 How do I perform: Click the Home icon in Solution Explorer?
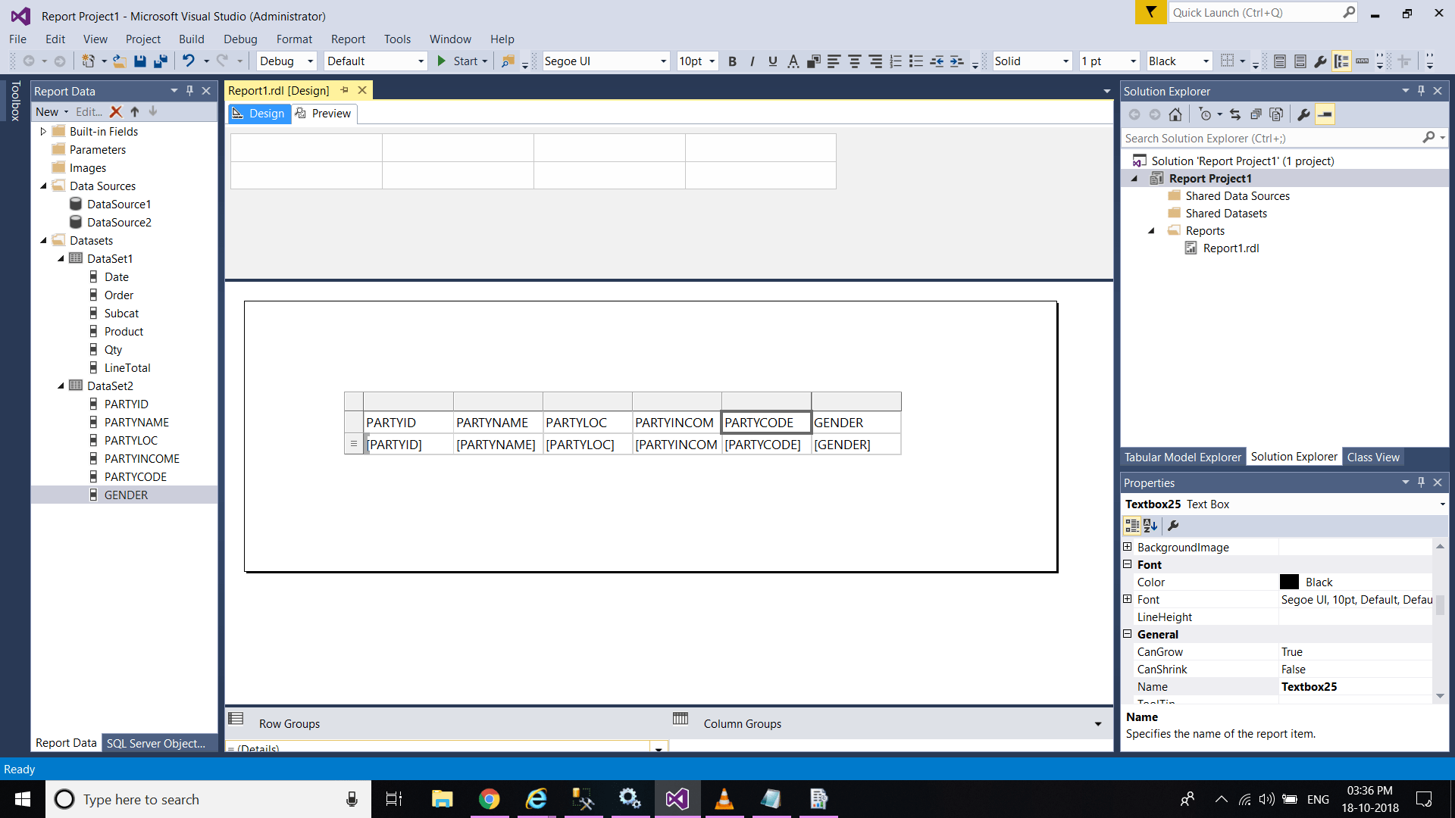1175,114
